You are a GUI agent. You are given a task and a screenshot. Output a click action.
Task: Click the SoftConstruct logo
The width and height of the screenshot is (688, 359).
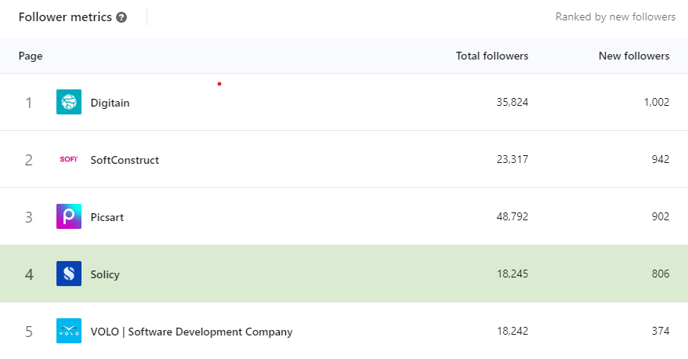pyautogui.click(x=69, y=159)
